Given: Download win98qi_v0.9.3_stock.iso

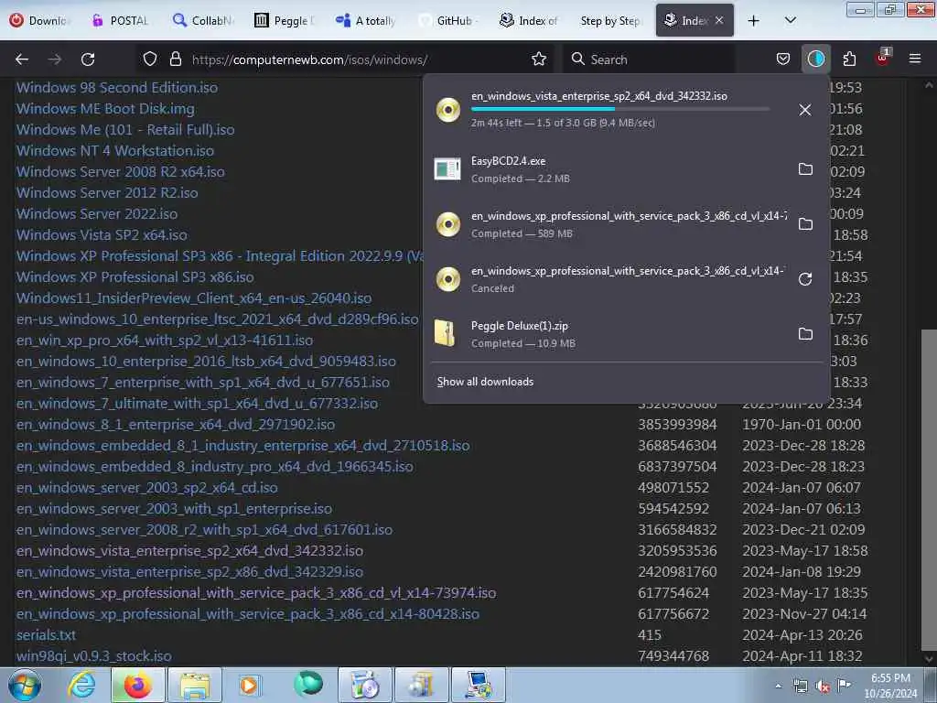Looking at the screenshot, I should (94, 655).
